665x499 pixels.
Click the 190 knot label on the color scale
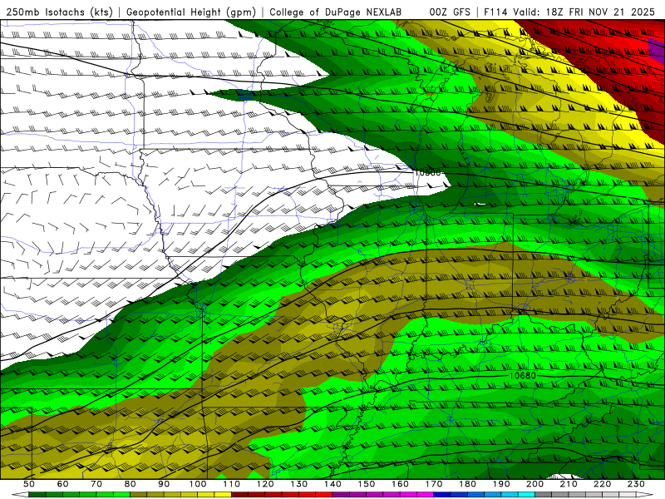click(x=501, y=484)
